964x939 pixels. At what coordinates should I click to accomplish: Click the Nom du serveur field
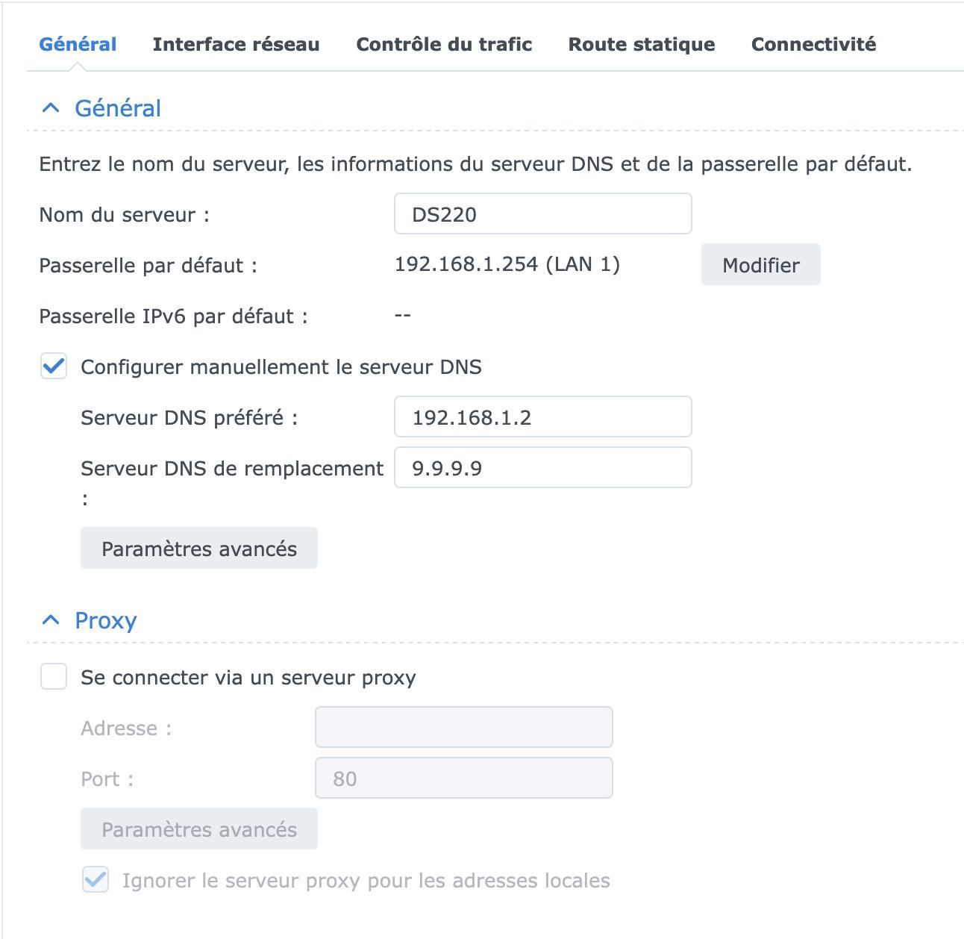(x=542, y=214)
